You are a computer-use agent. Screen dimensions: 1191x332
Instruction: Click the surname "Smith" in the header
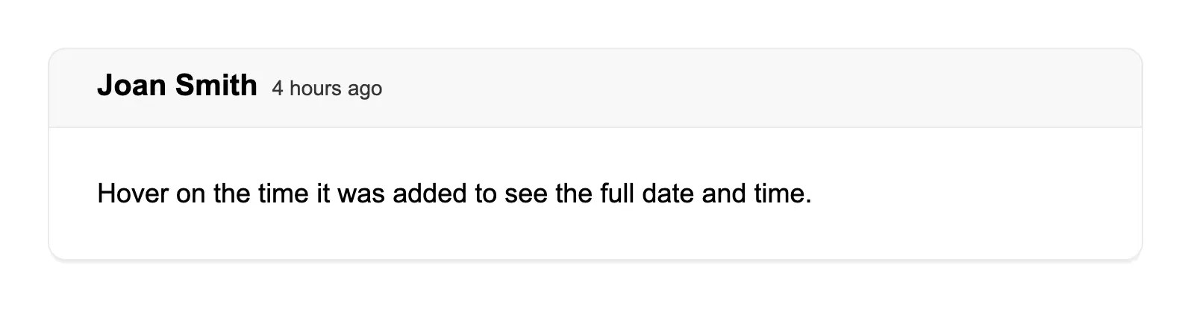tap(216, 86)
